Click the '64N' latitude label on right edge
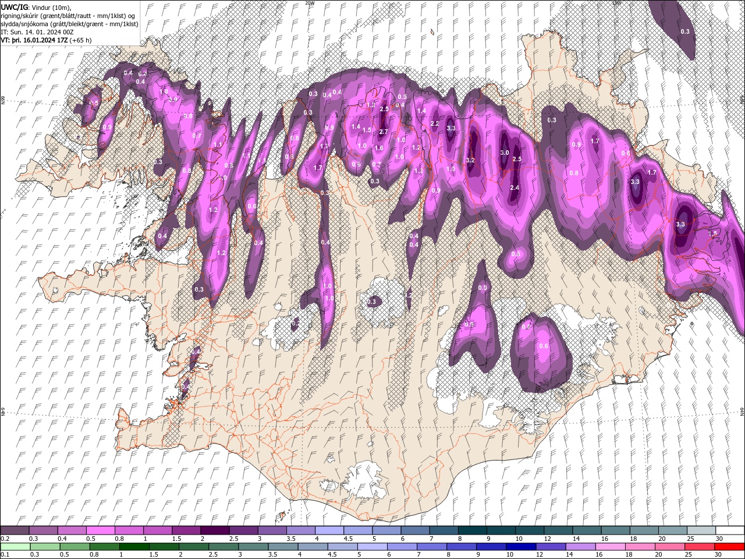This screenshot has height=559, width=745. (x=743, y=411)
